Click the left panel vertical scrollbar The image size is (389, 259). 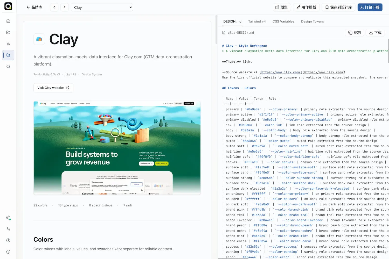point(216,30)
